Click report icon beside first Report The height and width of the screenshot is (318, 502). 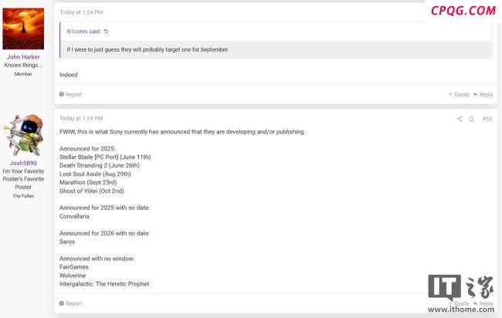tap(62, 94)
